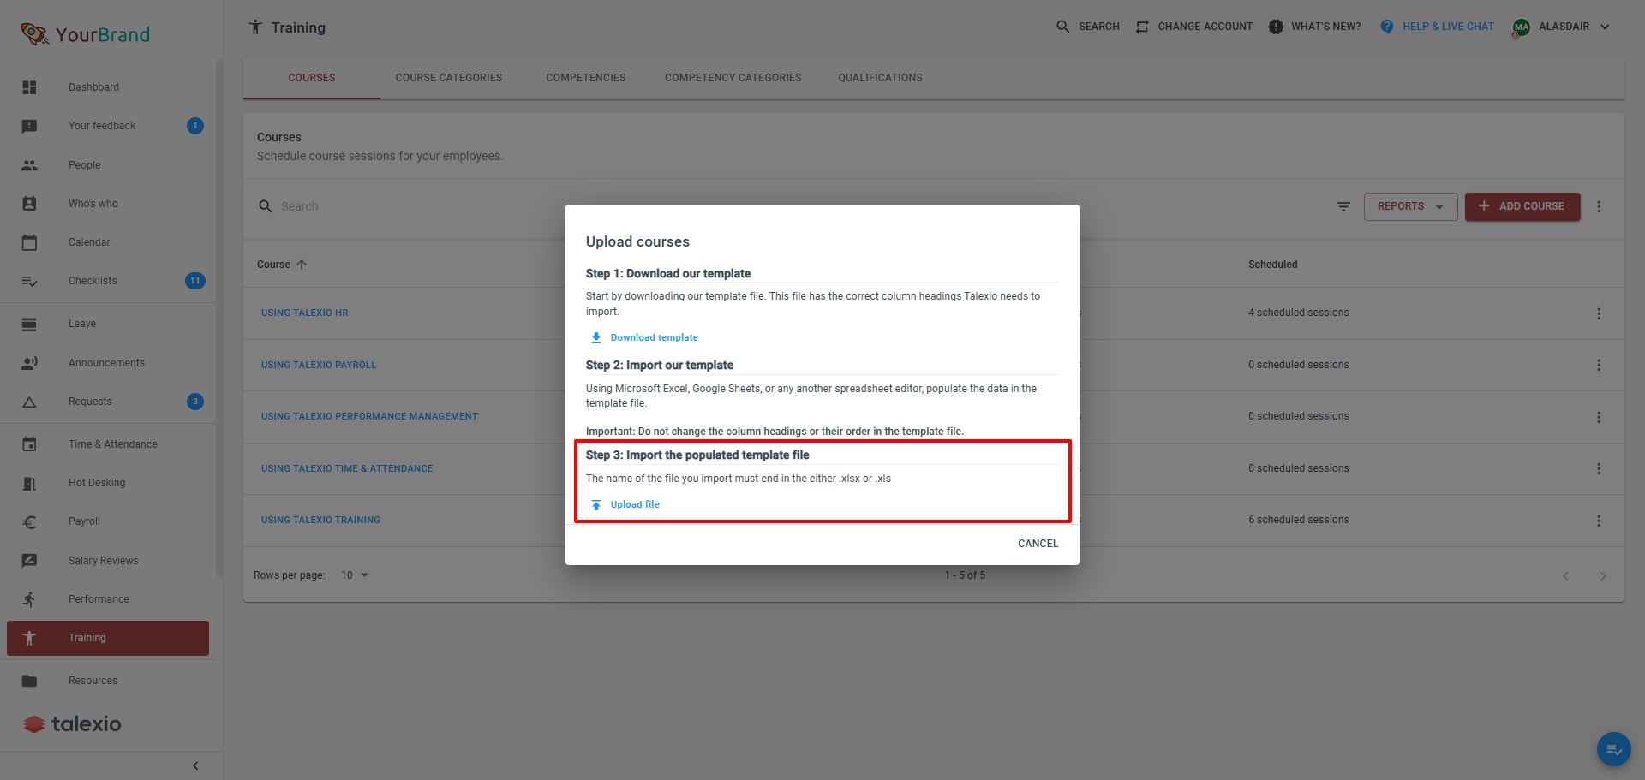Cancel the Upload courses dialog
Image resolution: width=1645 pixels, height=780 pixels.
[1038, 544]
